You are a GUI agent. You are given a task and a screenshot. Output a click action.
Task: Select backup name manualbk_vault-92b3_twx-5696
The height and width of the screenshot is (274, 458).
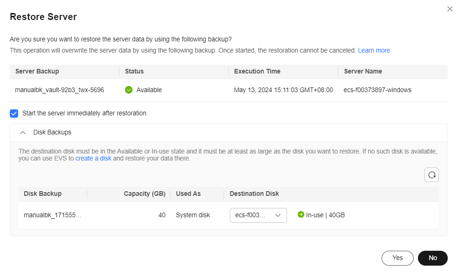[x=60, y=90]
